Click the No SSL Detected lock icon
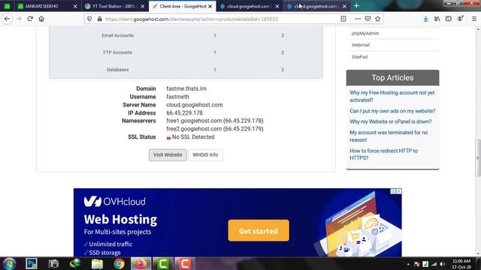The height and width of the screenshot is (270, 481). point(168,137)
